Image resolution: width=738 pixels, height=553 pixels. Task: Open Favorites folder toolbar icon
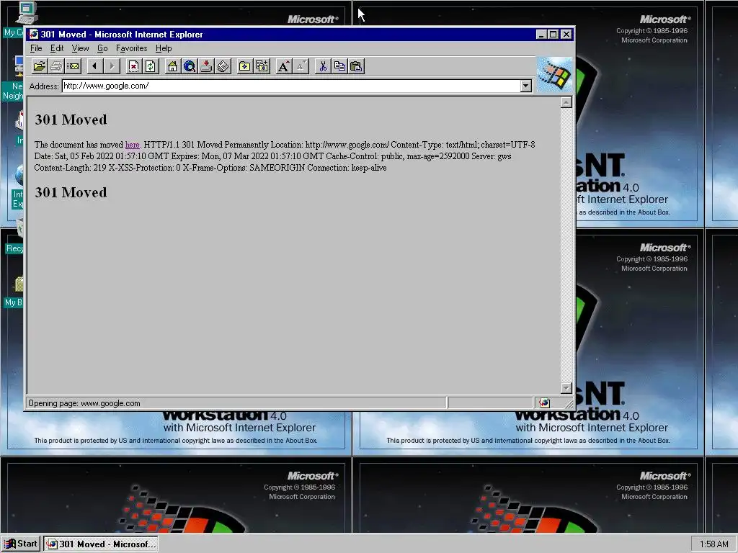click(245, 66)
